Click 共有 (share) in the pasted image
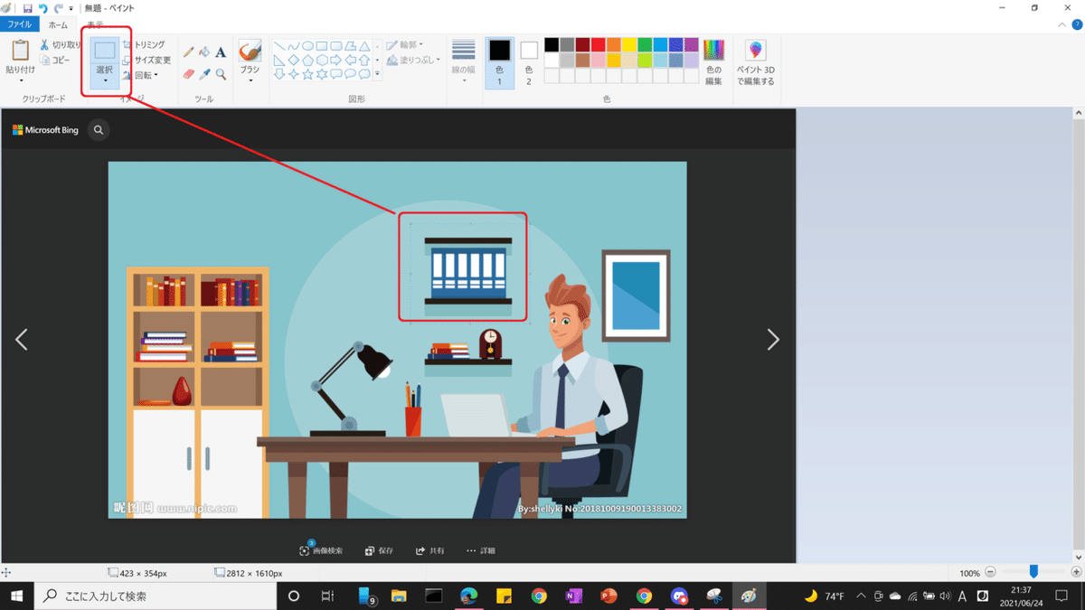Viewport: 1085px width, 610px height. (x=429, y=550)
